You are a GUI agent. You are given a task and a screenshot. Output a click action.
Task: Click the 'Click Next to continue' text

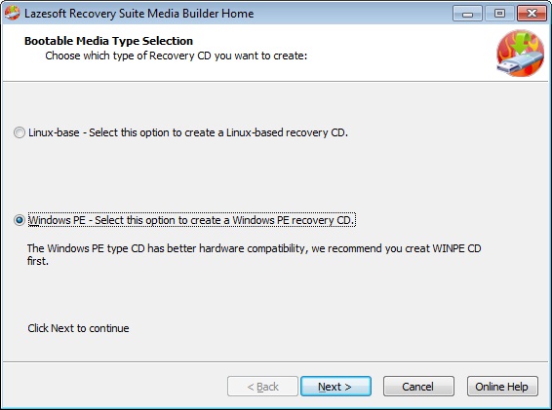78,328
